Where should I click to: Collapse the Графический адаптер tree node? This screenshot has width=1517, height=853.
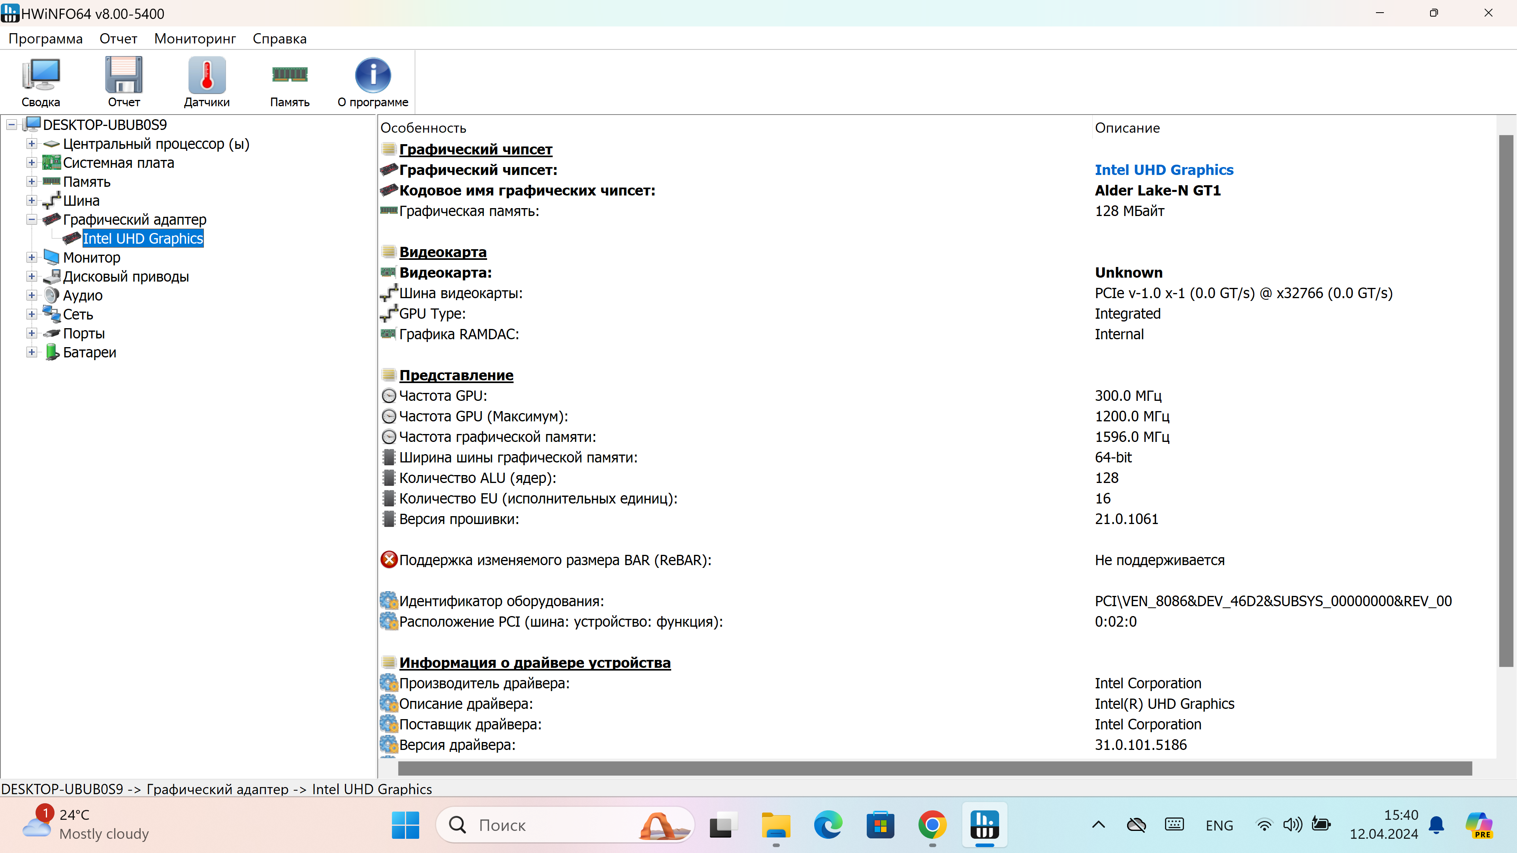pyautogui.click(x=32, y=220)
